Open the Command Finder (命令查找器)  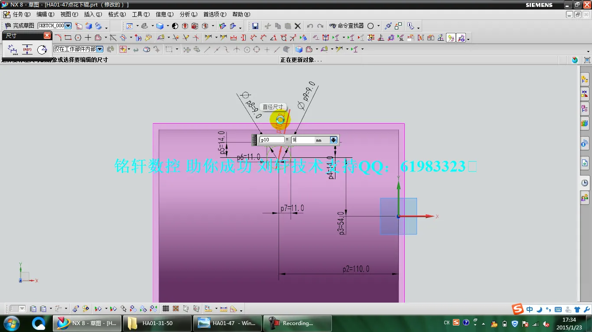(347, 26)
